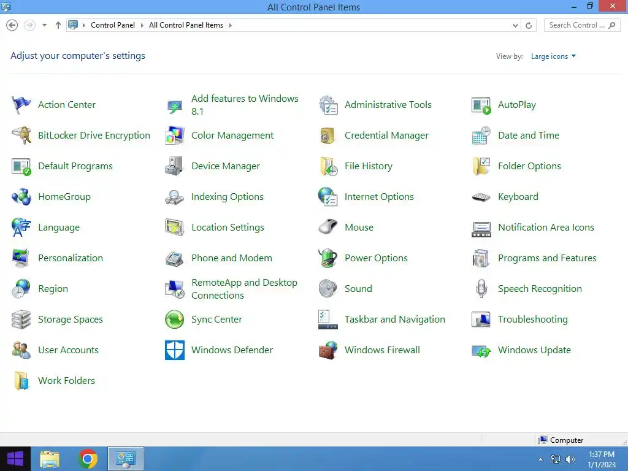Open the Troubleshooting icon
This screenshot has height=471, width=628.
pyautogui.click(x=481, y=319)
